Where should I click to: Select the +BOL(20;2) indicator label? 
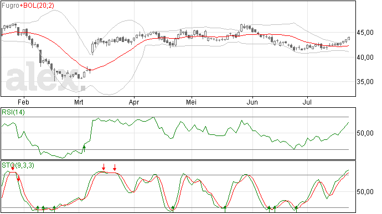tap(37, 6)
